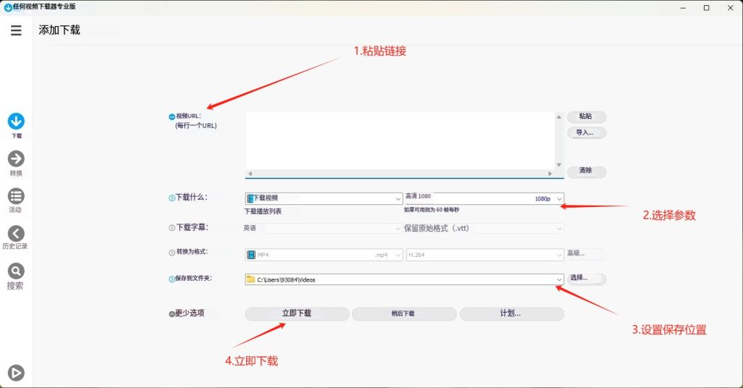Screen dimensions: 743x388
Task: Click the 粘贴 paste button
Action: pos(586,117)
